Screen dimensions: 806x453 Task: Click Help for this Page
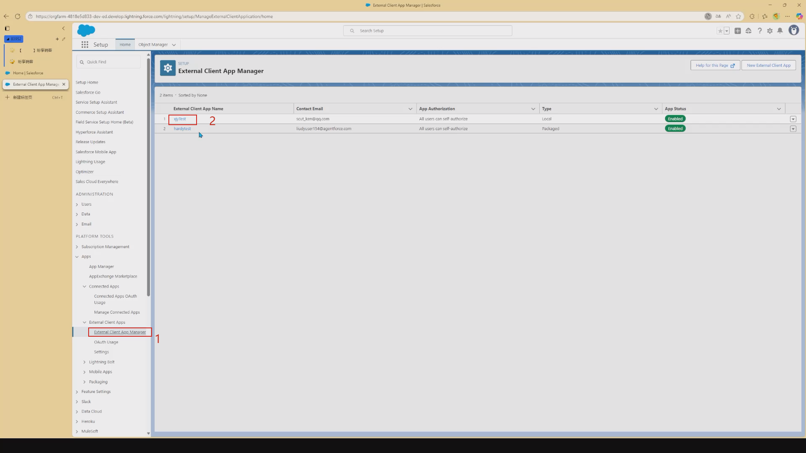tap(715, 65)
